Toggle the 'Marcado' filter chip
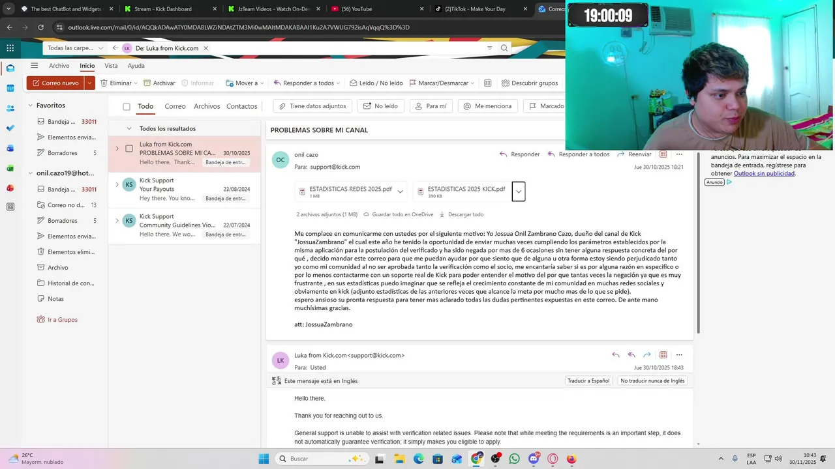The width and height of the screenshot is (835, 469). pyautogui.click(x=545, y=106)
